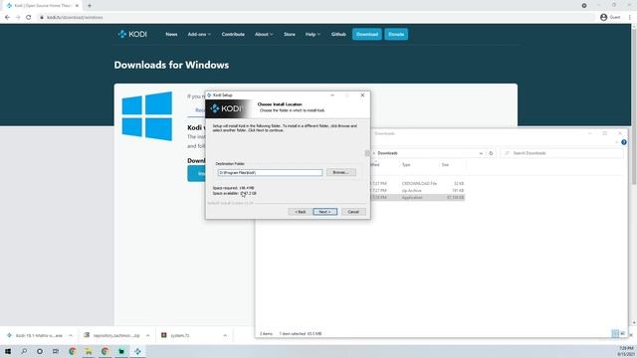
Task: Switch Explorer to details view icon
Action: tap(615, 334)
